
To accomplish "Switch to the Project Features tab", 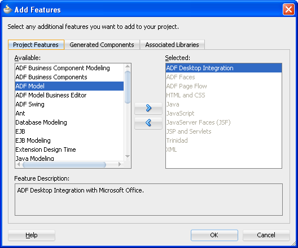I will [x=36, y=45].
